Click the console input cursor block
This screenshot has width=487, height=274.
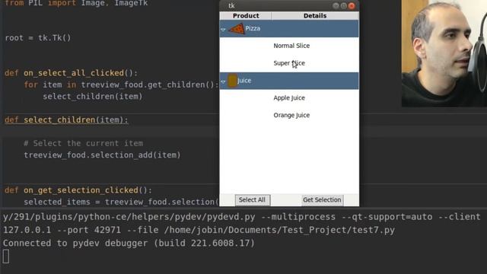(x=6, y=256)
